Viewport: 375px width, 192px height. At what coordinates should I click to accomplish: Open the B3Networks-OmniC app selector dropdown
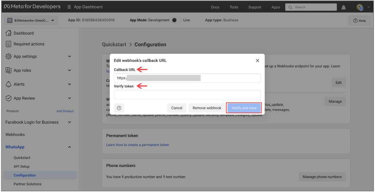pos(31,21)
